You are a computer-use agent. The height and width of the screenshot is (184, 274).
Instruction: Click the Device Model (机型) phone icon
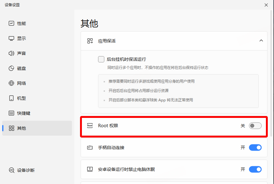(x=12, y=98)
